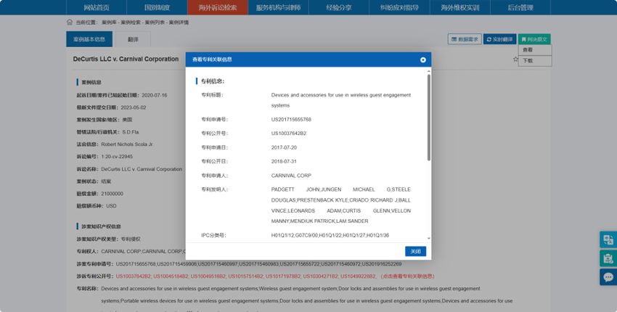This screenshot has width=617, height=312.
Task: Open the clipboard form floating icon
Action: coord(608,258)
